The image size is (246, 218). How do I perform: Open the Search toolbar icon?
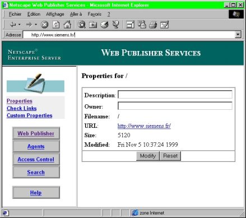point(81,25)
